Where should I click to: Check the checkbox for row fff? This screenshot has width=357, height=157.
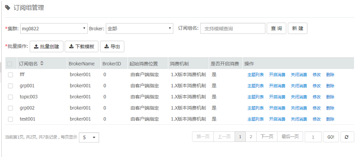point(10,75)
